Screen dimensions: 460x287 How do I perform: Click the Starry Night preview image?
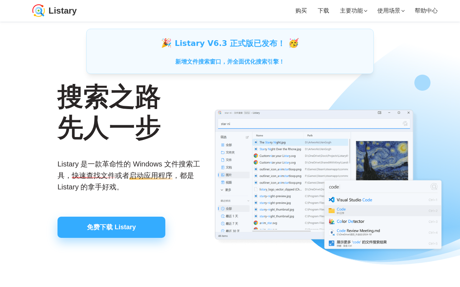[x=382, y=160]
